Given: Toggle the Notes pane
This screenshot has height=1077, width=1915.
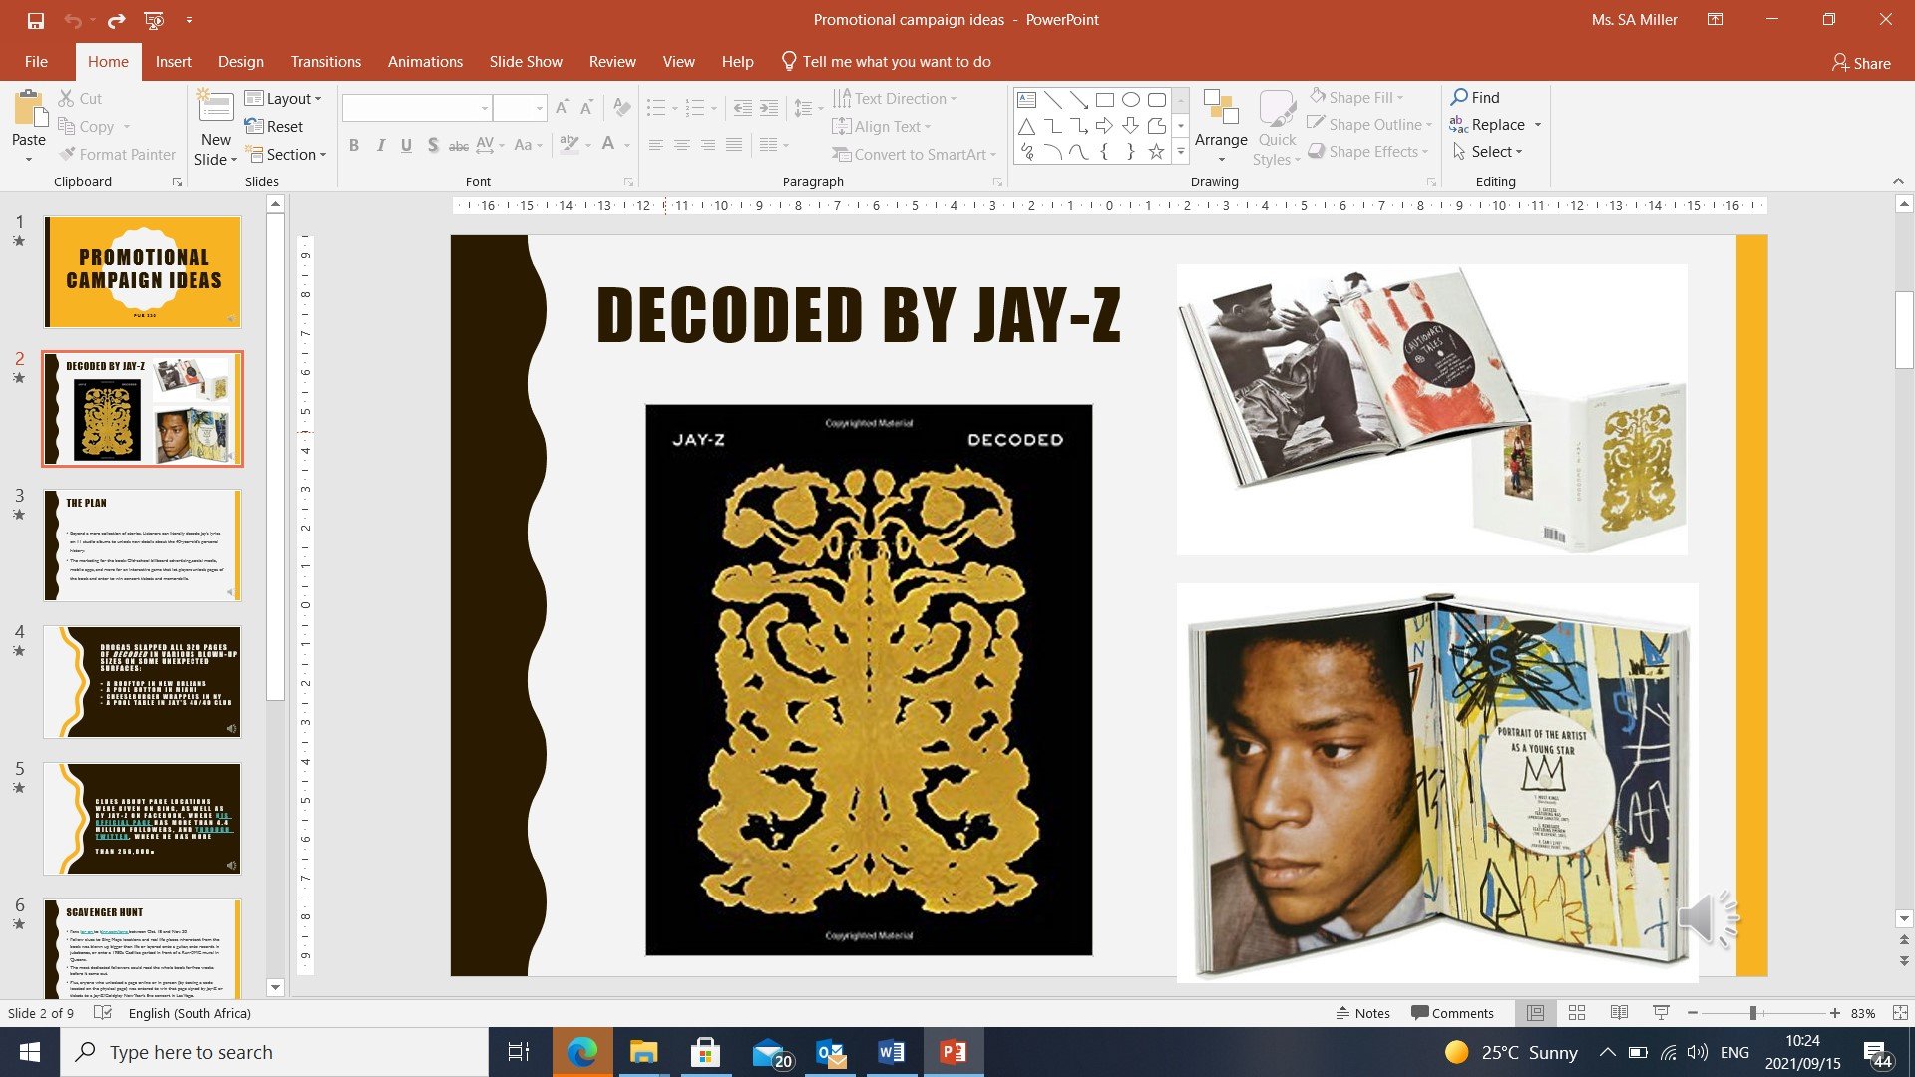Looking at the screenshot, I should [1363, 1013].
